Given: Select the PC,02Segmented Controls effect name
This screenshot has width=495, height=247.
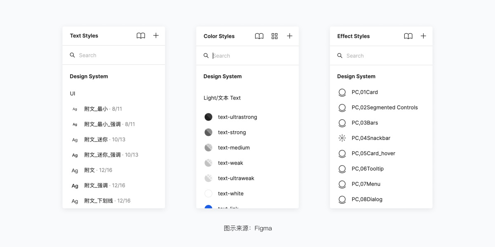Looking at the screenshot, I should tap(385, 107).
